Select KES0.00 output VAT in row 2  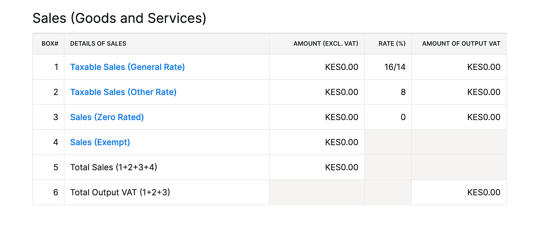click(x=484, y=92)
